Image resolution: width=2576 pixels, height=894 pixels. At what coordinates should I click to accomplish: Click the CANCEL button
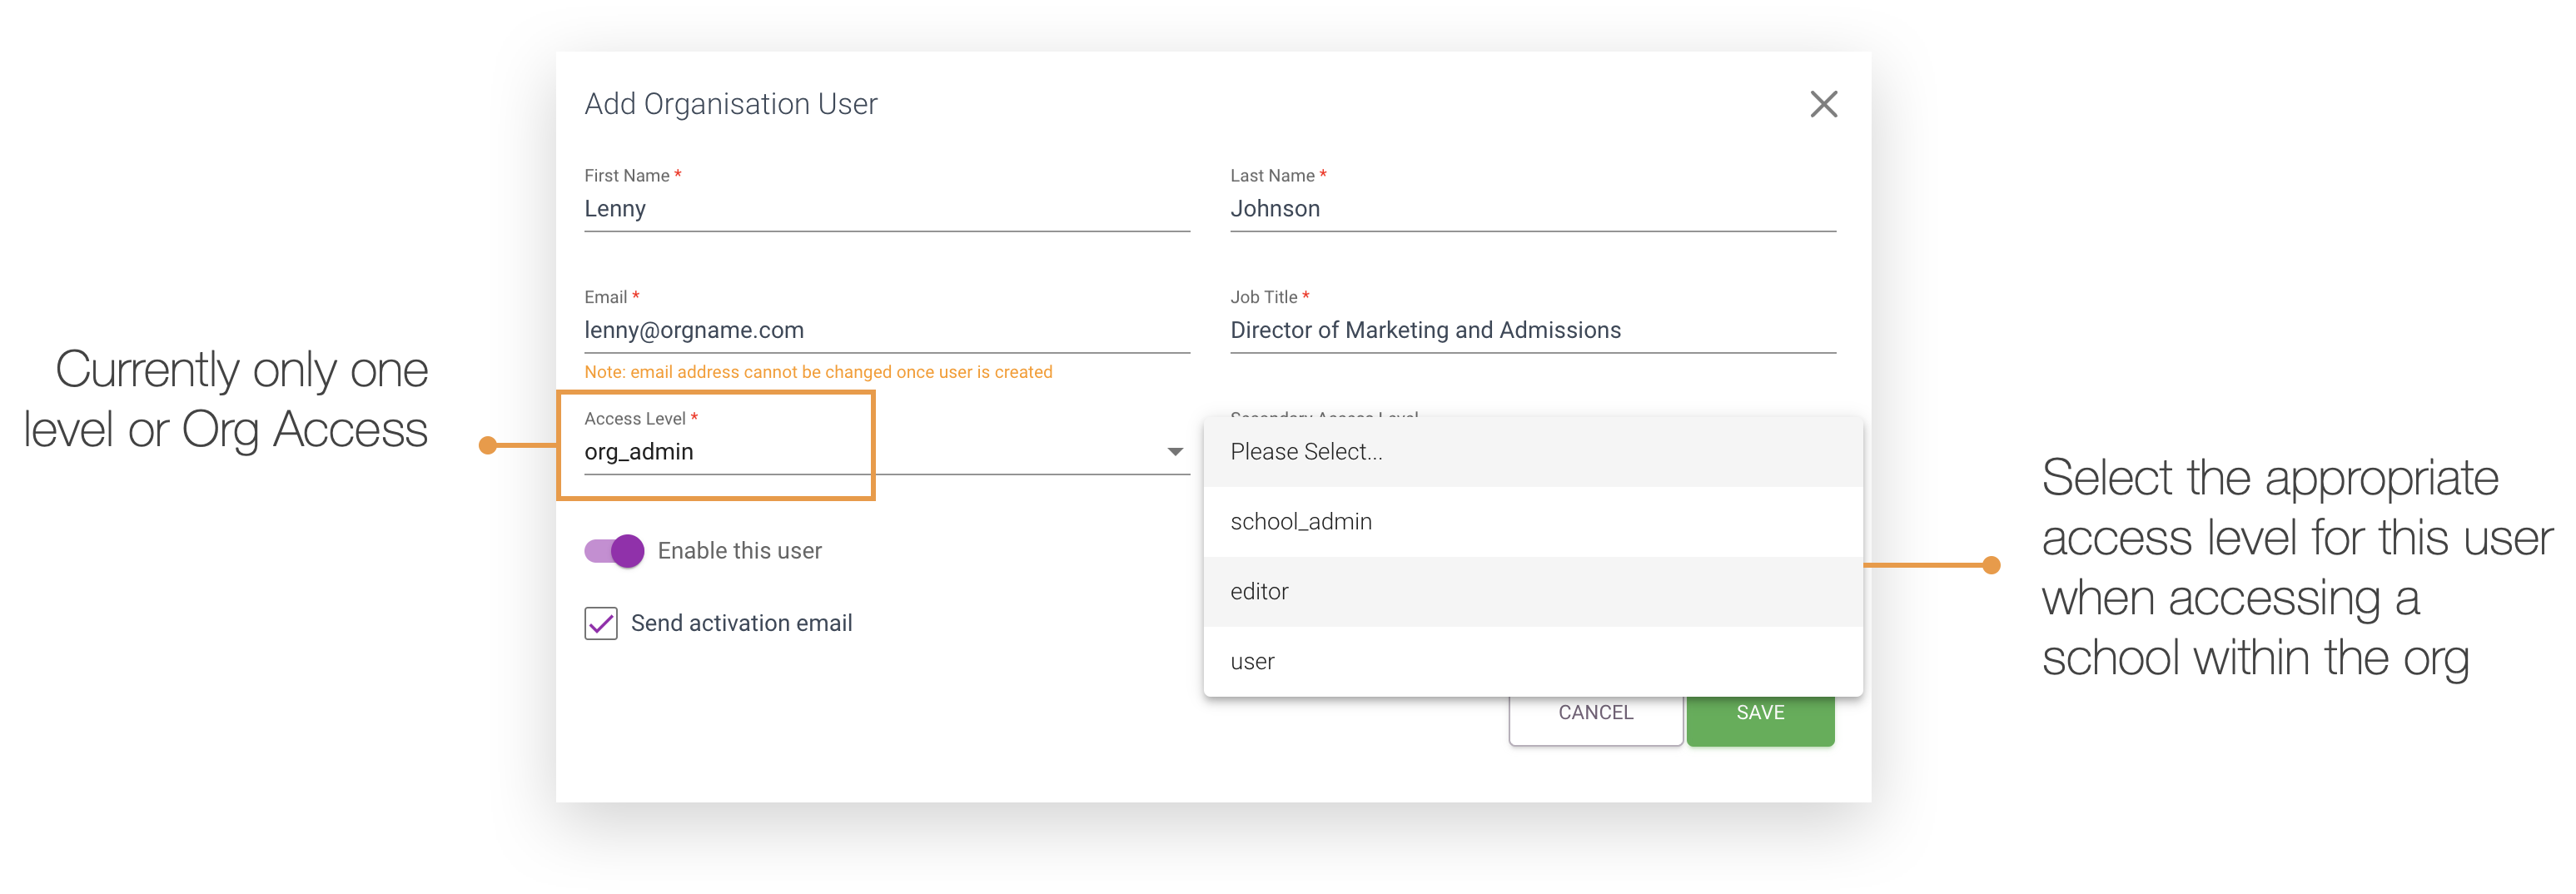pyautogui.click(x=1595, y=712)
